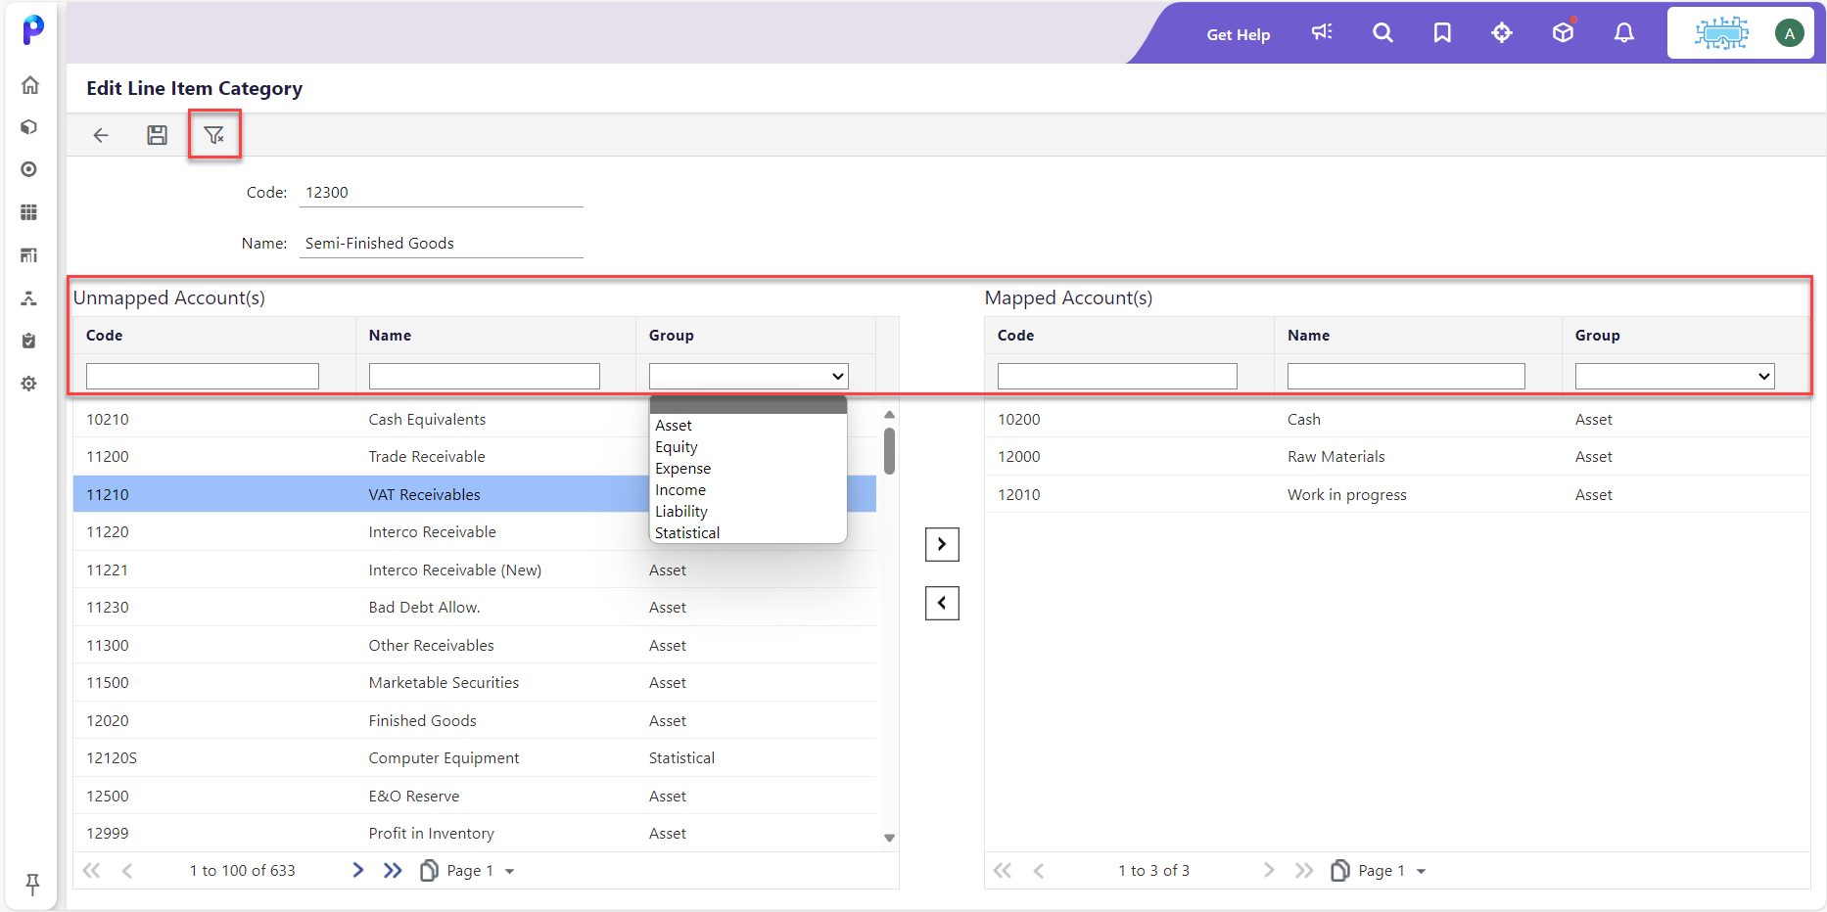The height and width of the screenshot is (912, 1827).
Task: Go to next page of unmapped accounts
Action: click(x=358, y=870)
